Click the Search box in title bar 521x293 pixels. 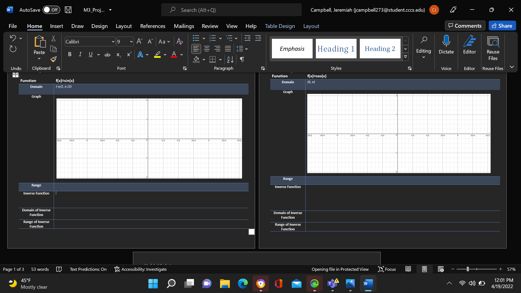(231, 10)
